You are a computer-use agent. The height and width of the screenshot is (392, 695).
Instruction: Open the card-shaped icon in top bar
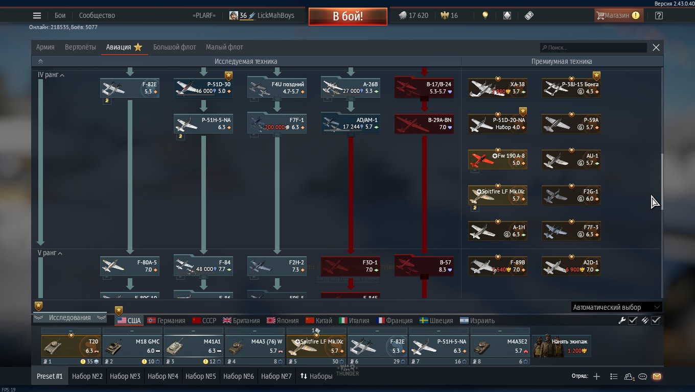[x=507, y=15]
